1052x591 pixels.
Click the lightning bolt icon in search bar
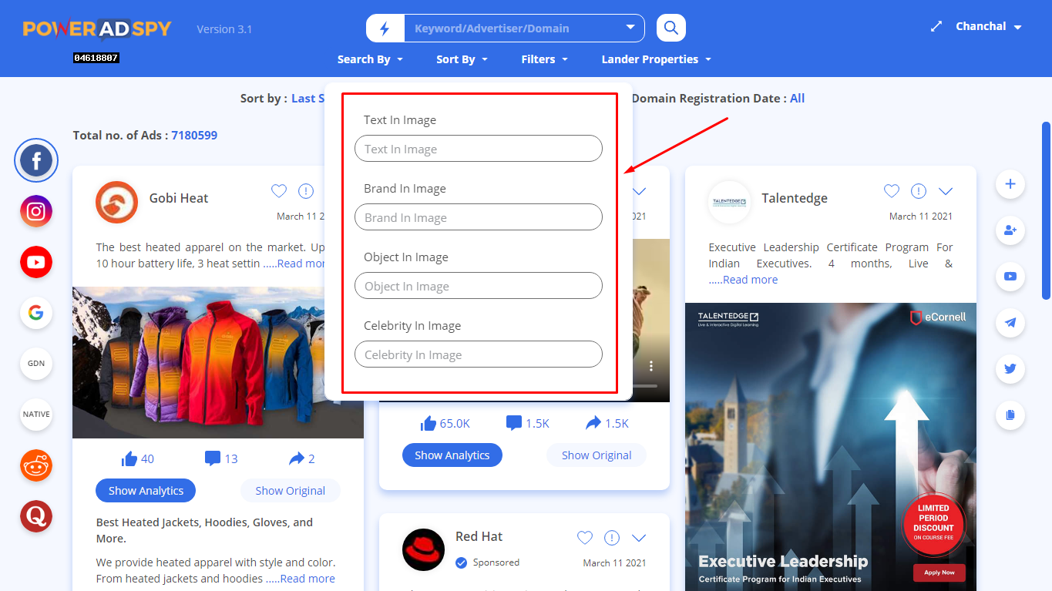[385, 29]
